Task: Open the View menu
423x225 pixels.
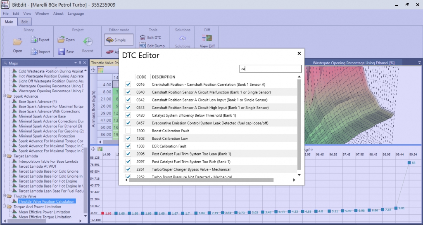Action: [x=27, y=14]
